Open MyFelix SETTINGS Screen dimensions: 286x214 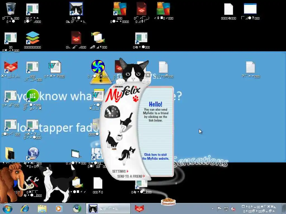pos(120,171)
